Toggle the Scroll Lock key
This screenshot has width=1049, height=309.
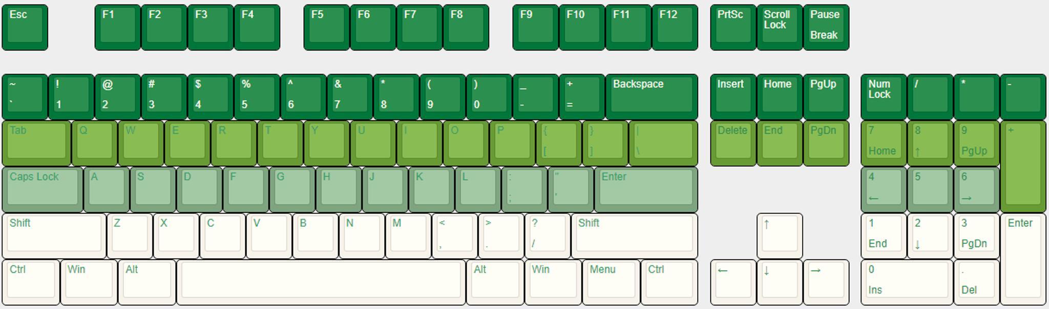tap(779, 27)
